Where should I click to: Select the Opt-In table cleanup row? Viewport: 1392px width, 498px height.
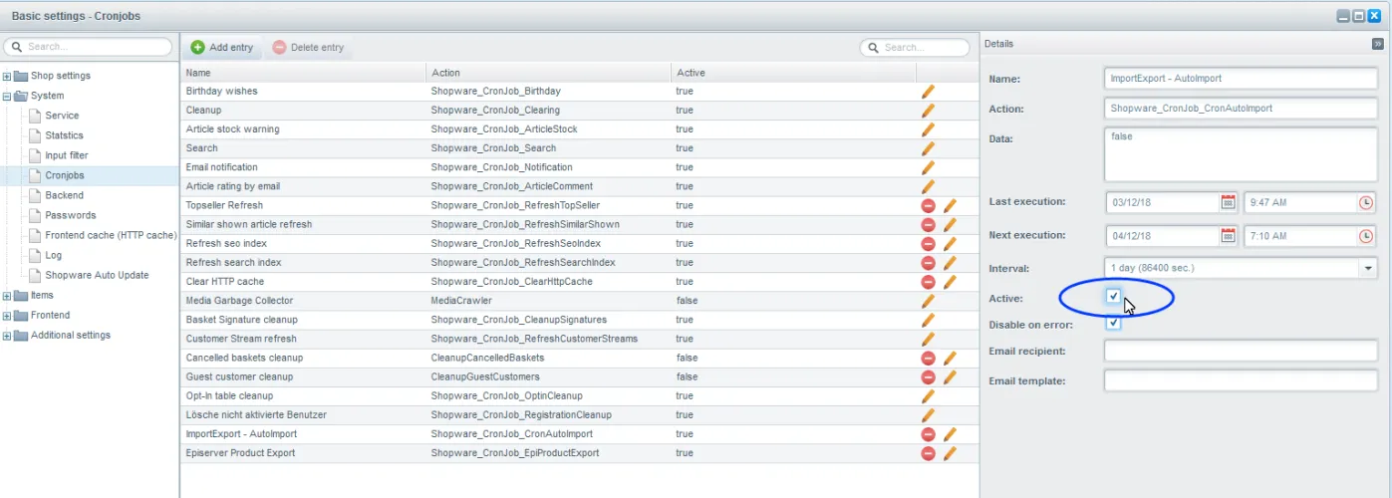click(x=580, y=396)
